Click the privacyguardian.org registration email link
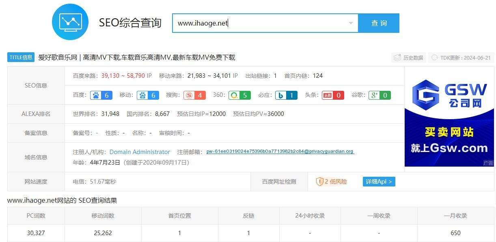The image size is (496, 242). (280, 152)
